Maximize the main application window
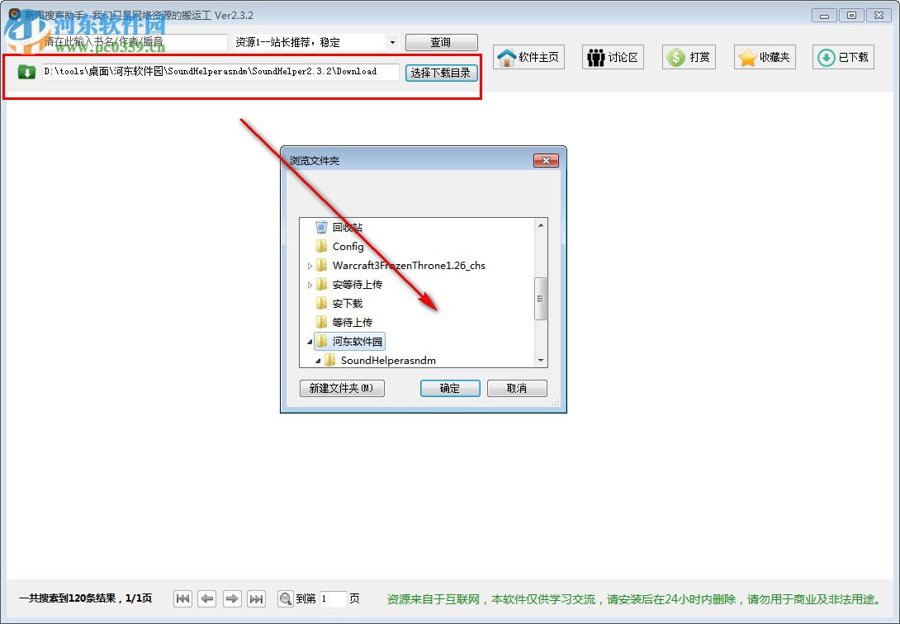The height and width of the screenshot is (624, 900). point(852,16)
